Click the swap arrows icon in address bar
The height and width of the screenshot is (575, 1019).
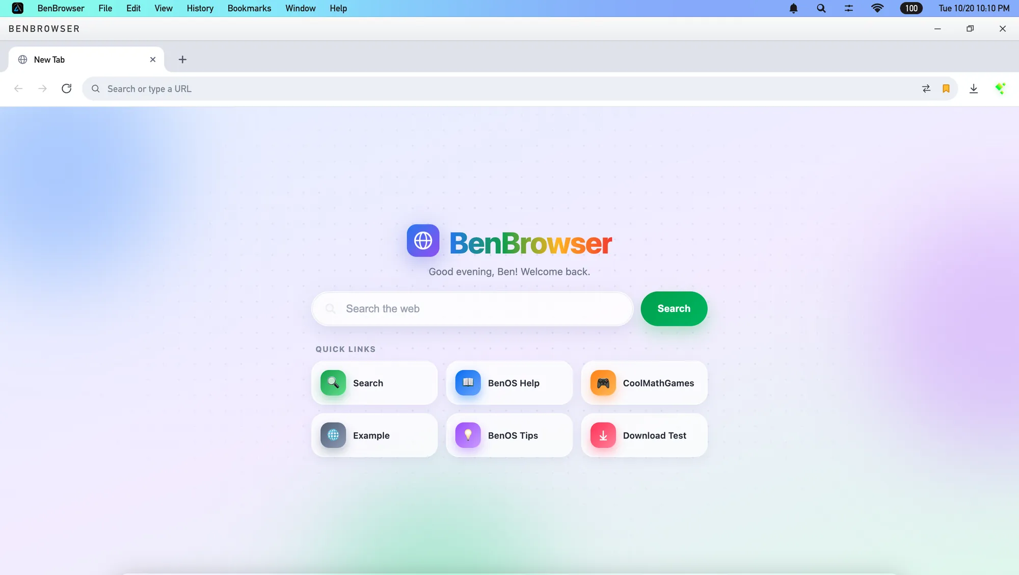coord(926,89)
